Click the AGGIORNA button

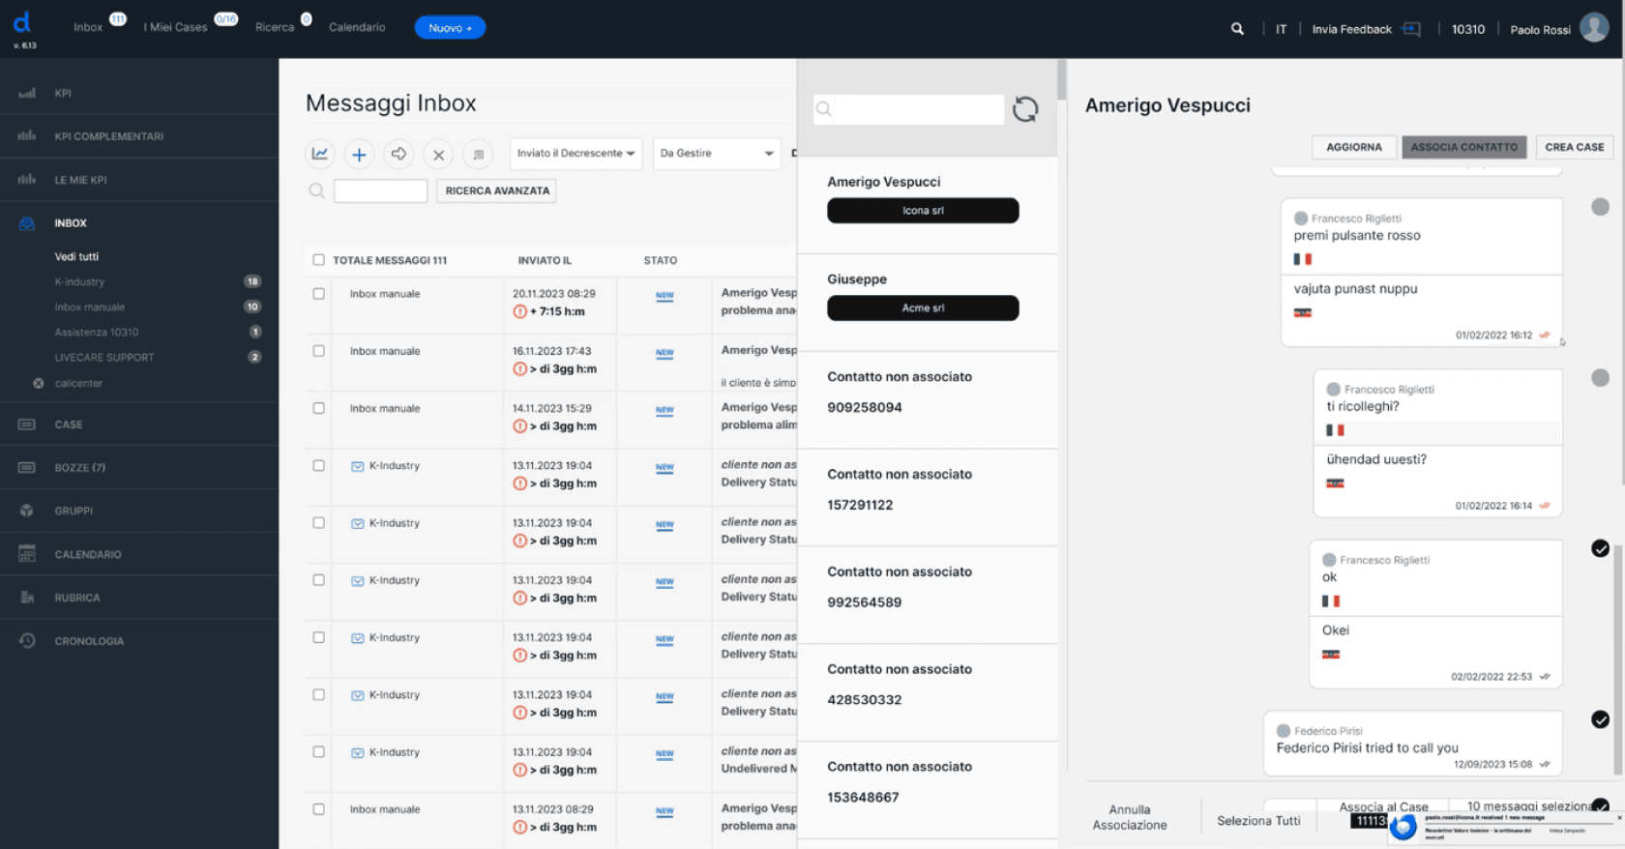pos(1354,147)
